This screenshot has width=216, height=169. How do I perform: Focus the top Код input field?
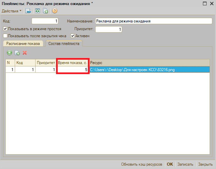point(45,21)
